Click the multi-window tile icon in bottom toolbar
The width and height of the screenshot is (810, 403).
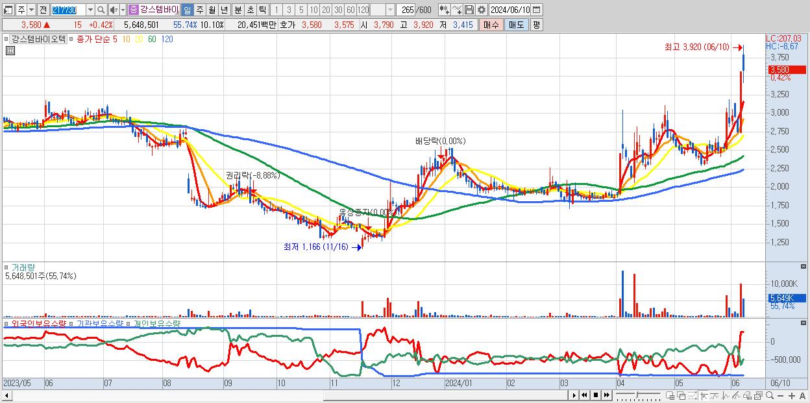tap(670, 395)
